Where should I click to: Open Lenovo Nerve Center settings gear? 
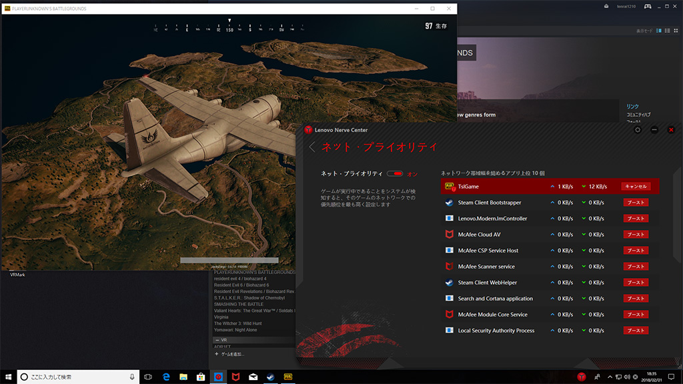coord(638,130)
